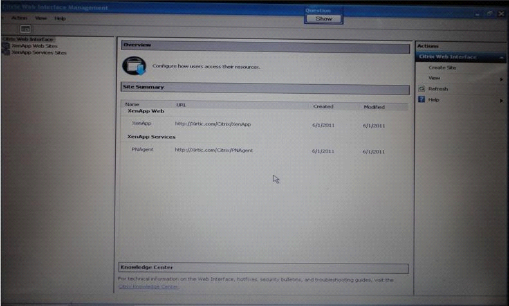
Task: Open View submenu in Actions pane
Action: tap(434, 78)
